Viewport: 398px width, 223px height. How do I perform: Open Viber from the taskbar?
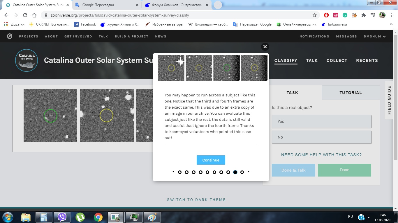point(62,217)
